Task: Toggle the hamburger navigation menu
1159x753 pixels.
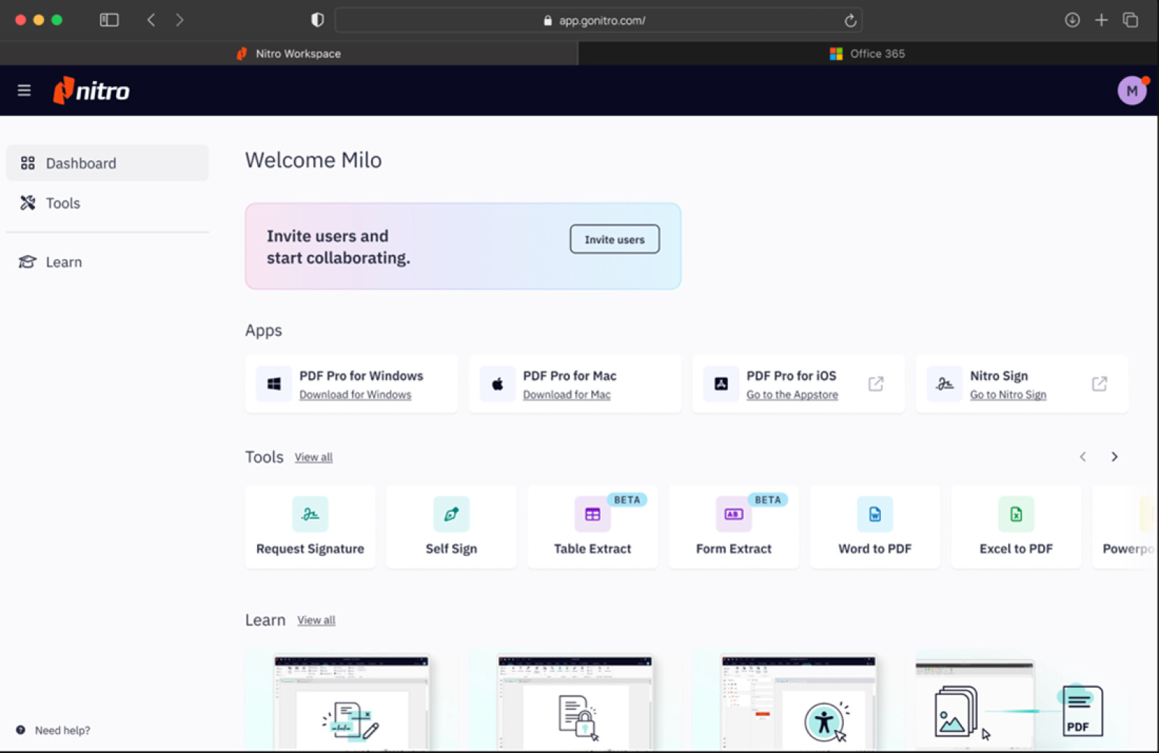Action: tap(24, 90)
